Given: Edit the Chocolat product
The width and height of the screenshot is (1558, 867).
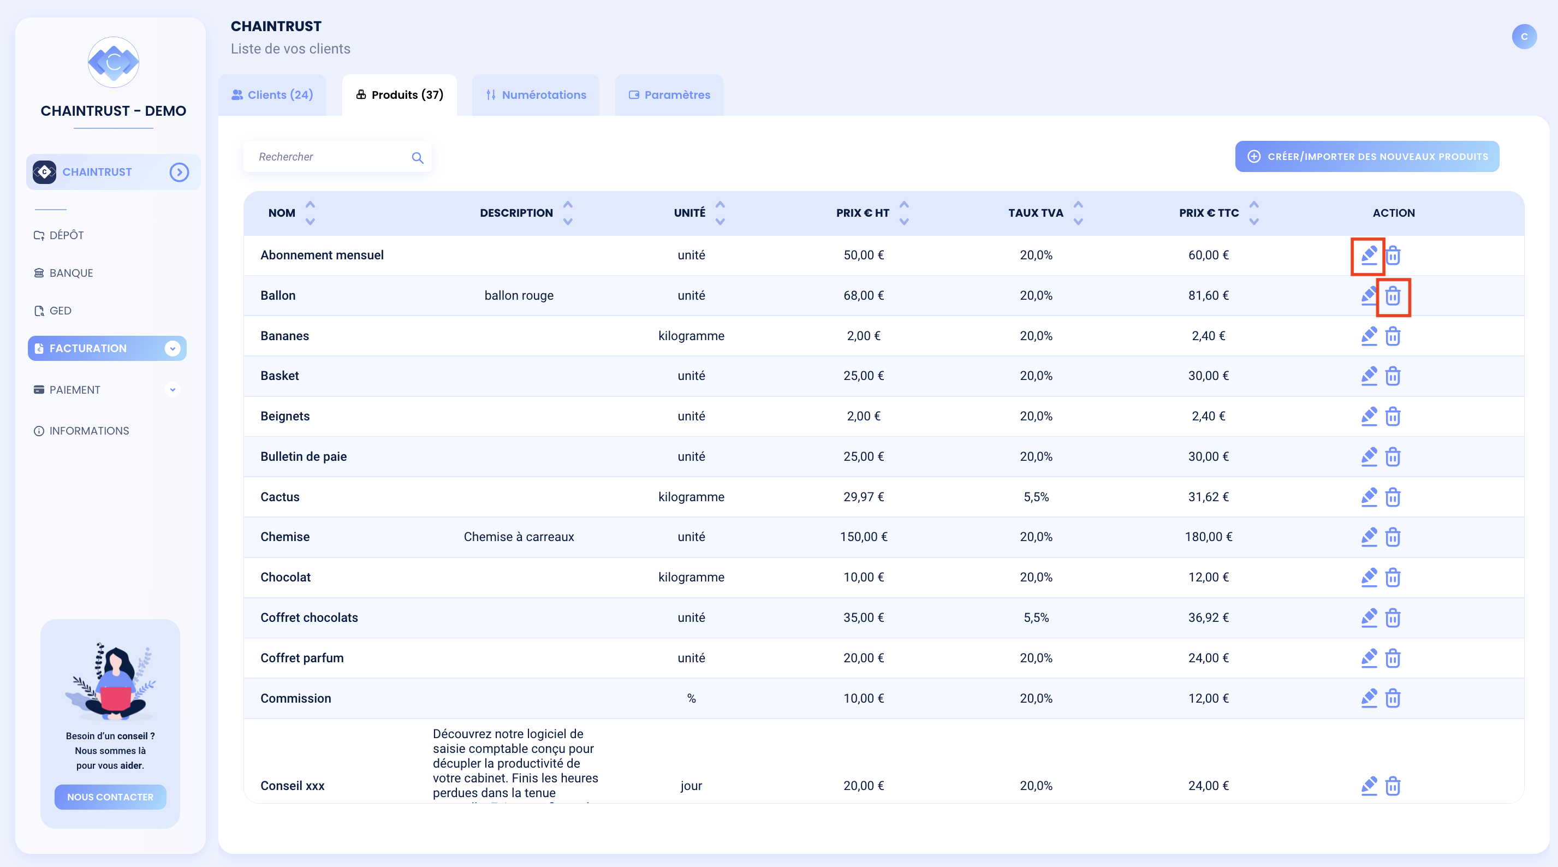Looking at the screenshot, I should 1369,577.
